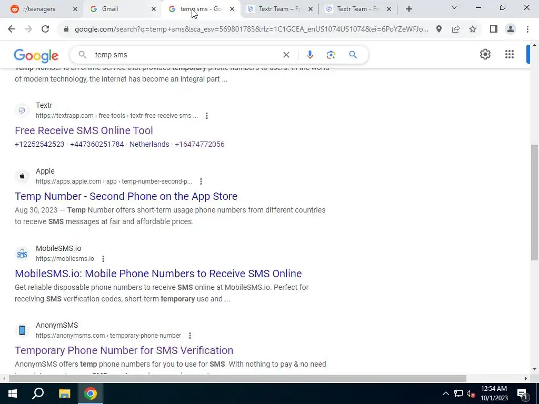The image size is (539, 404).
Task: Bookmark this tab with star icon
Action: tap(473, 29)
